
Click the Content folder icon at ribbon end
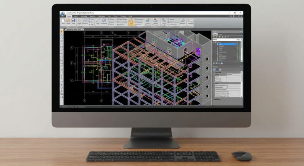[x=190, y=20]
